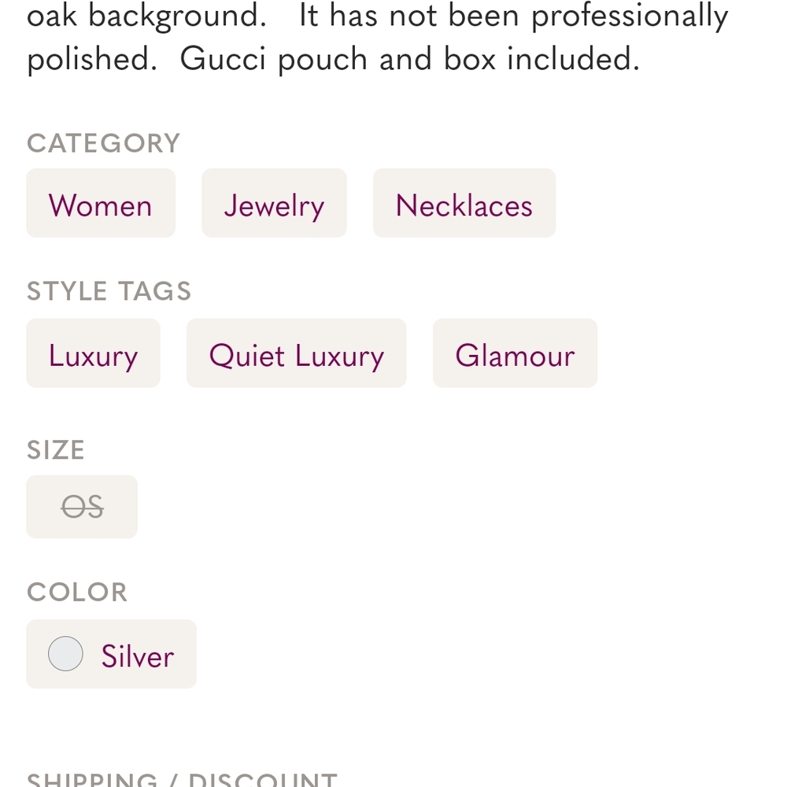Open the SHIPPING / DISCOUNT section heading
The image size is (787, 787).
click(183, 779)
